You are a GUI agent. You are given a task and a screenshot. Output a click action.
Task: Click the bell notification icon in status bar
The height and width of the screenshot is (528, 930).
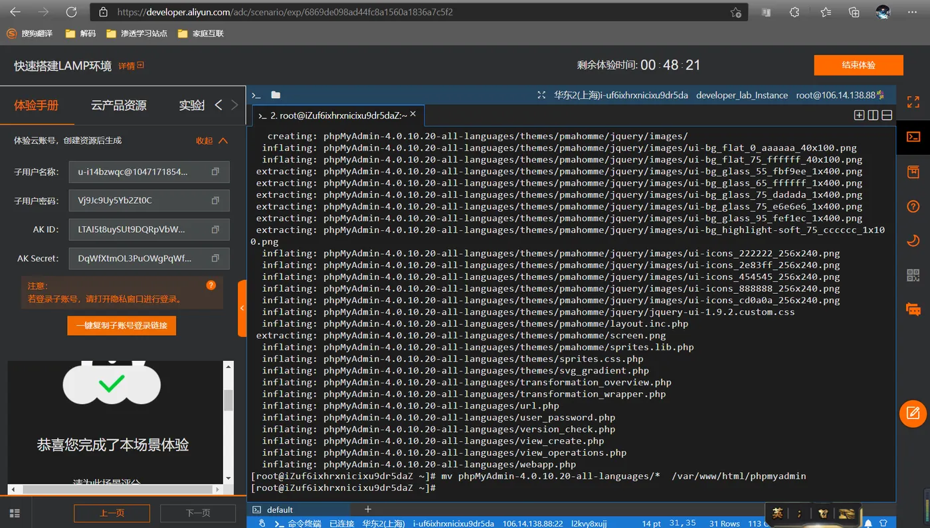click(868, 523)
